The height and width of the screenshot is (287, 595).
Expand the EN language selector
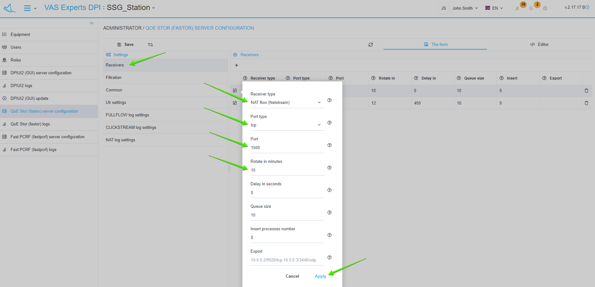494,8
